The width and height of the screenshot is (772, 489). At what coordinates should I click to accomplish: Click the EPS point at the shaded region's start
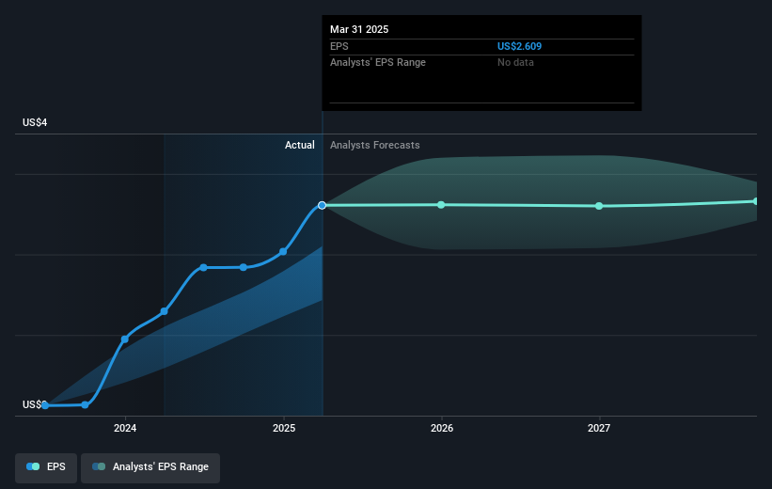pyautogui.click(x=165, y=311)
